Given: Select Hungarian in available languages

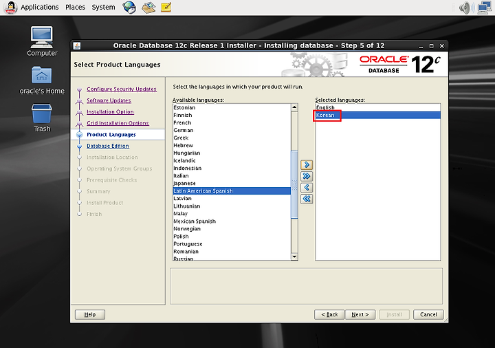Looking at the screenshot, I should (x=232, y=153).
